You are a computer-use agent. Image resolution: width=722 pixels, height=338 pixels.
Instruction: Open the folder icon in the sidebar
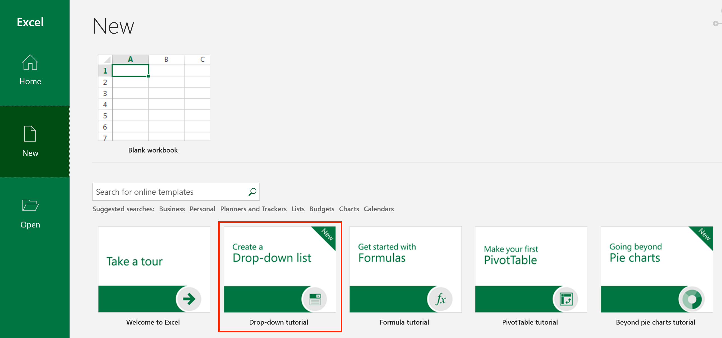coord(30,205)
